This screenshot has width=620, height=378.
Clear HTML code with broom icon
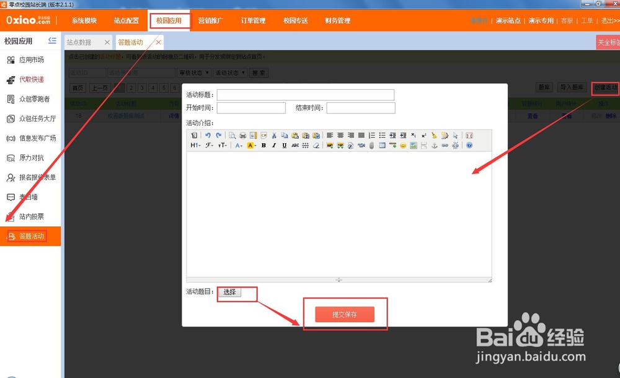(x=434, y=135)
